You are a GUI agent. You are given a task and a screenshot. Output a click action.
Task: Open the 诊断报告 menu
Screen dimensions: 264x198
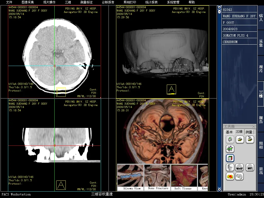coord(108,2)
